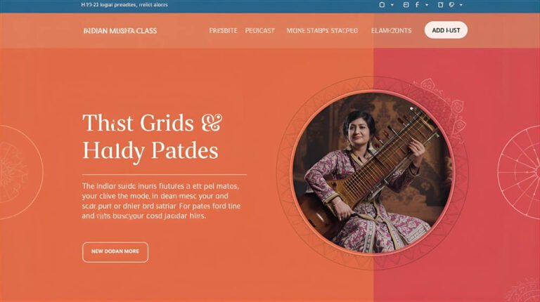Click the wheel ornament on right edge

coord(519,172)
